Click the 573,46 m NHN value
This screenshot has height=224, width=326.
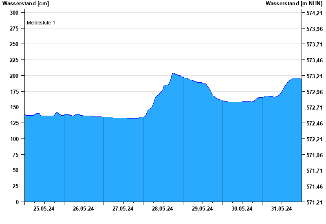tap(315, 60)
